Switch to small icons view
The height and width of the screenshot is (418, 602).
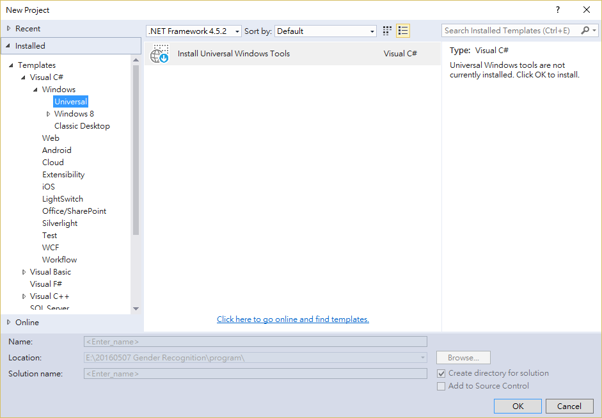click(387, 31)
